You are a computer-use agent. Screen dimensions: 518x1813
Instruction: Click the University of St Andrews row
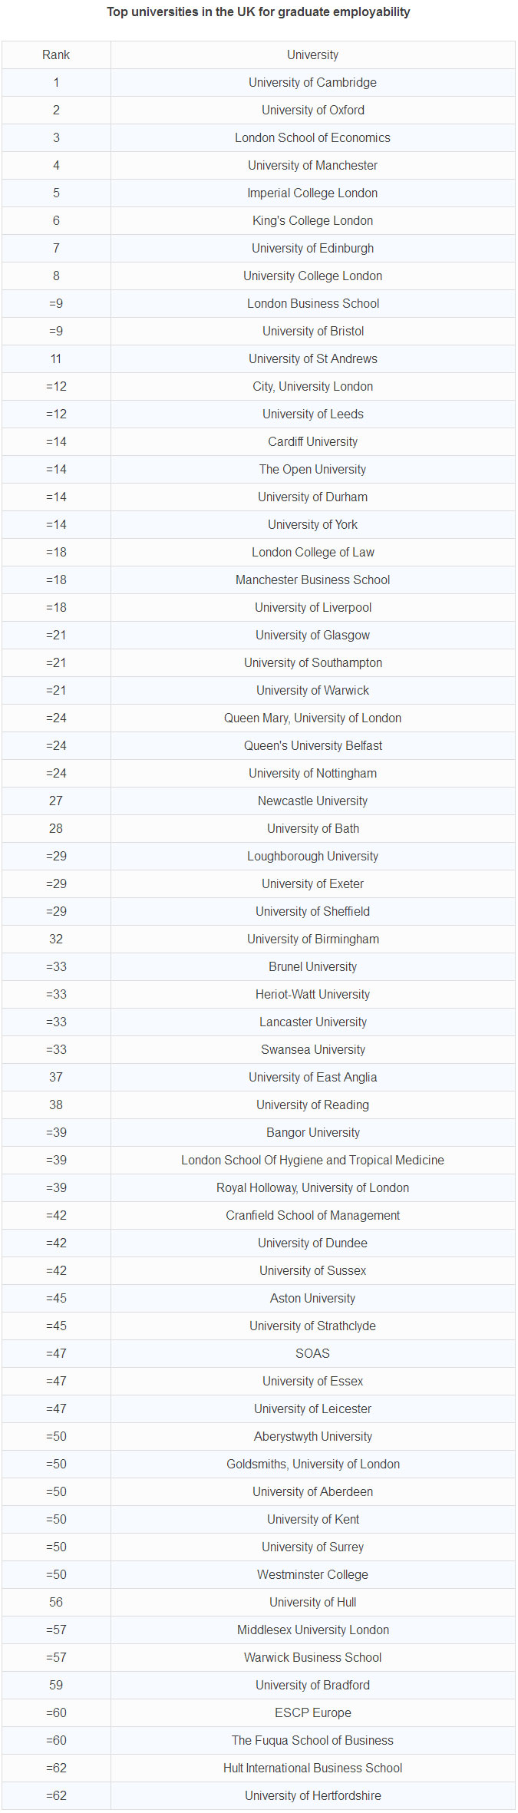(x=312, y=359)
